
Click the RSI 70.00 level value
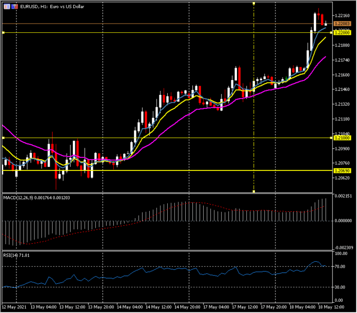coord(340,267)
